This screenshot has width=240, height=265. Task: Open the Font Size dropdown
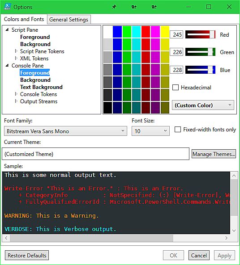(x=150, y=131)
